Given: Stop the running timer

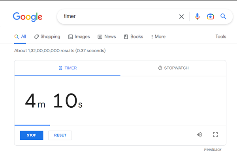Looking at the screenshot, I should [x=32, y=135].
